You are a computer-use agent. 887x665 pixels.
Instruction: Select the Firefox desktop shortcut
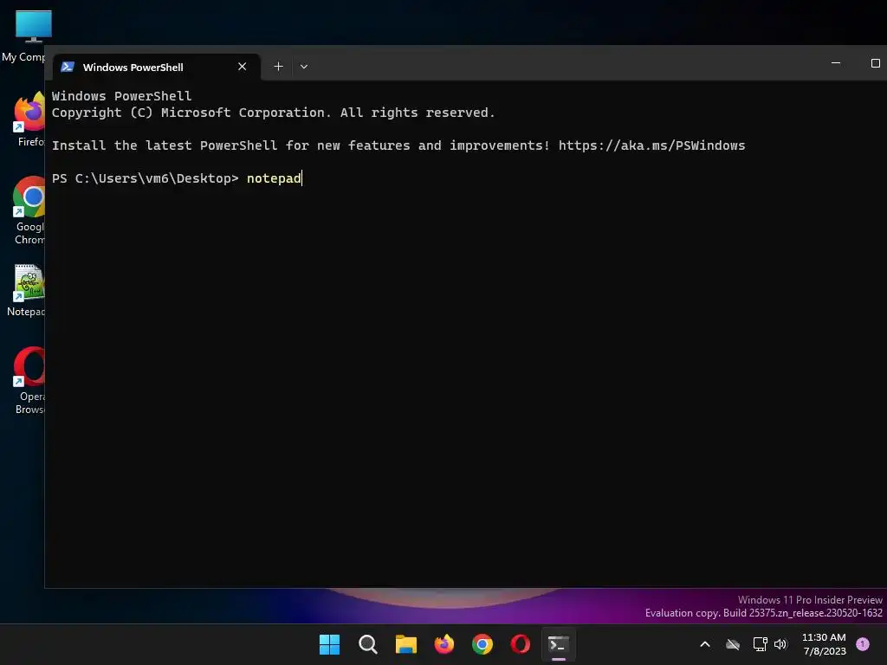[x=29, y=119]
